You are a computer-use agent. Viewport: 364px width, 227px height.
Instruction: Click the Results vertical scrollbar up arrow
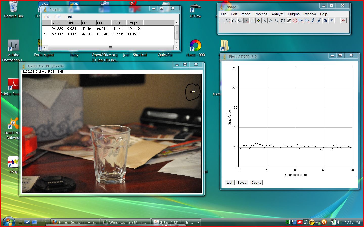point(177,23)
